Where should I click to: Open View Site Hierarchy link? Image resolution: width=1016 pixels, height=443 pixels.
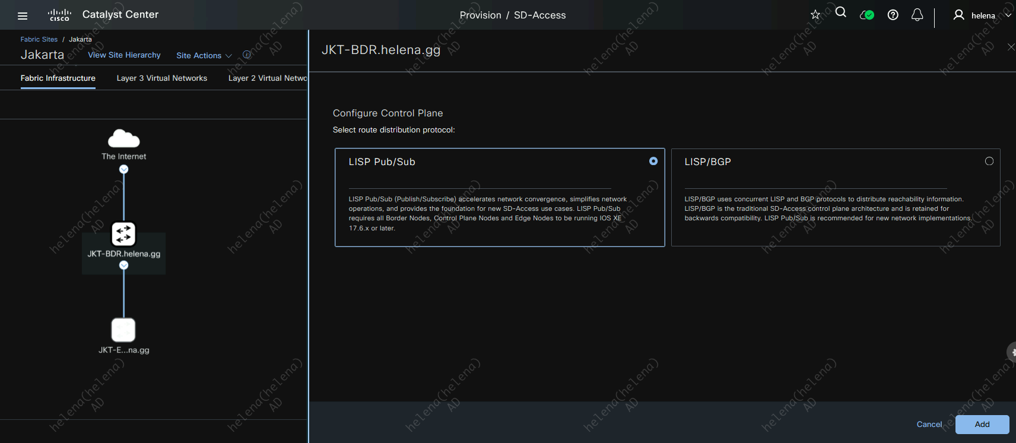pos(124,55)
